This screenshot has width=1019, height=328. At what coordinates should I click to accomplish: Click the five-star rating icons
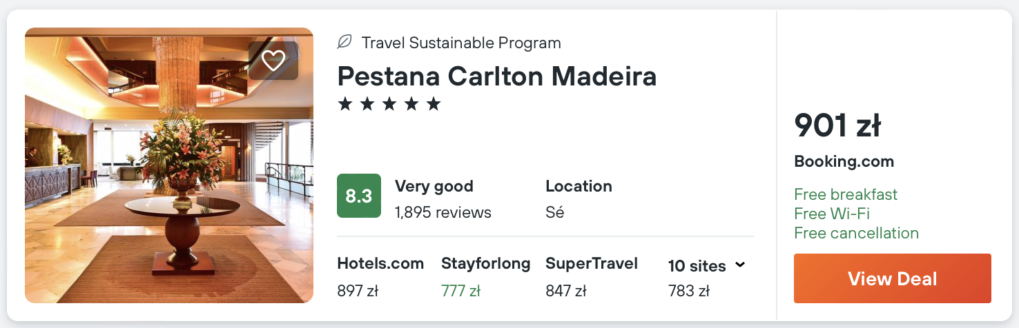tap(389, 105)
